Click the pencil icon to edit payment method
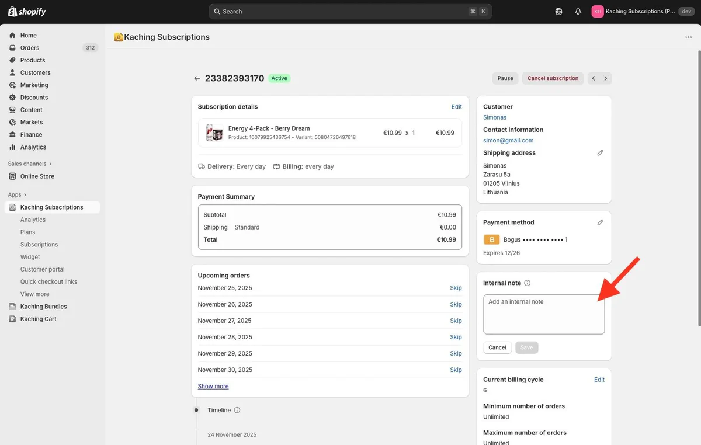The height and width of the screenshot is (445, 701). (x=600, y=222)
